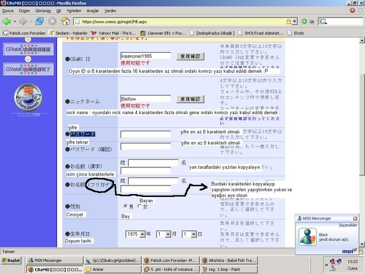Viewport: 365px width, 274px height.
Task: Click the CReMO membership confirmation step banner
Action: coord(28,49)
